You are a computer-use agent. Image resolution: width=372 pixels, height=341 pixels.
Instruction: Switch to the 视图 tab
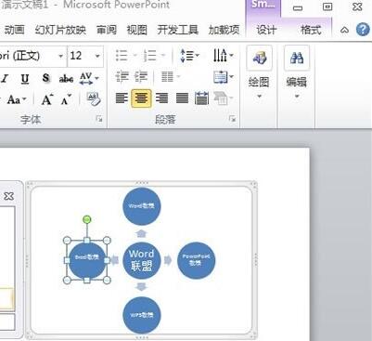click(137, 30)
